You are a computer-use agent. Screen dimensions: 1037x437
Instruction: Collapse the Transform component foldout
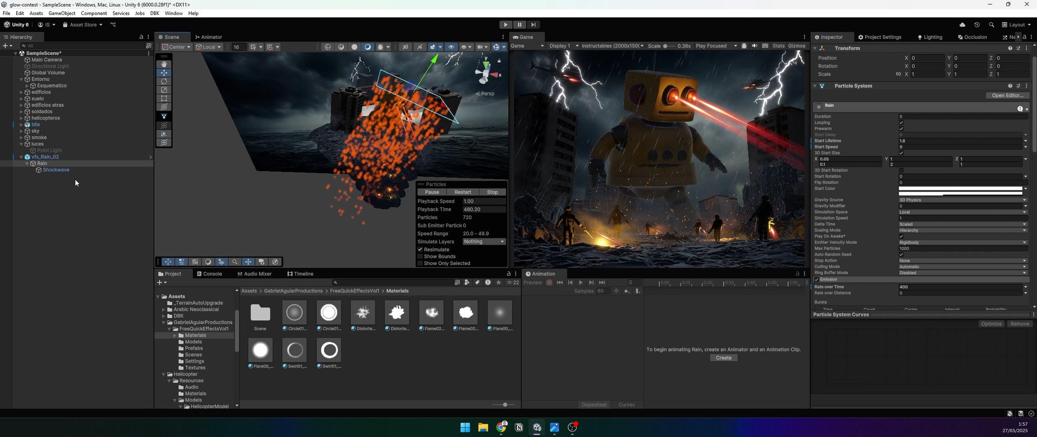click(815, 48)
